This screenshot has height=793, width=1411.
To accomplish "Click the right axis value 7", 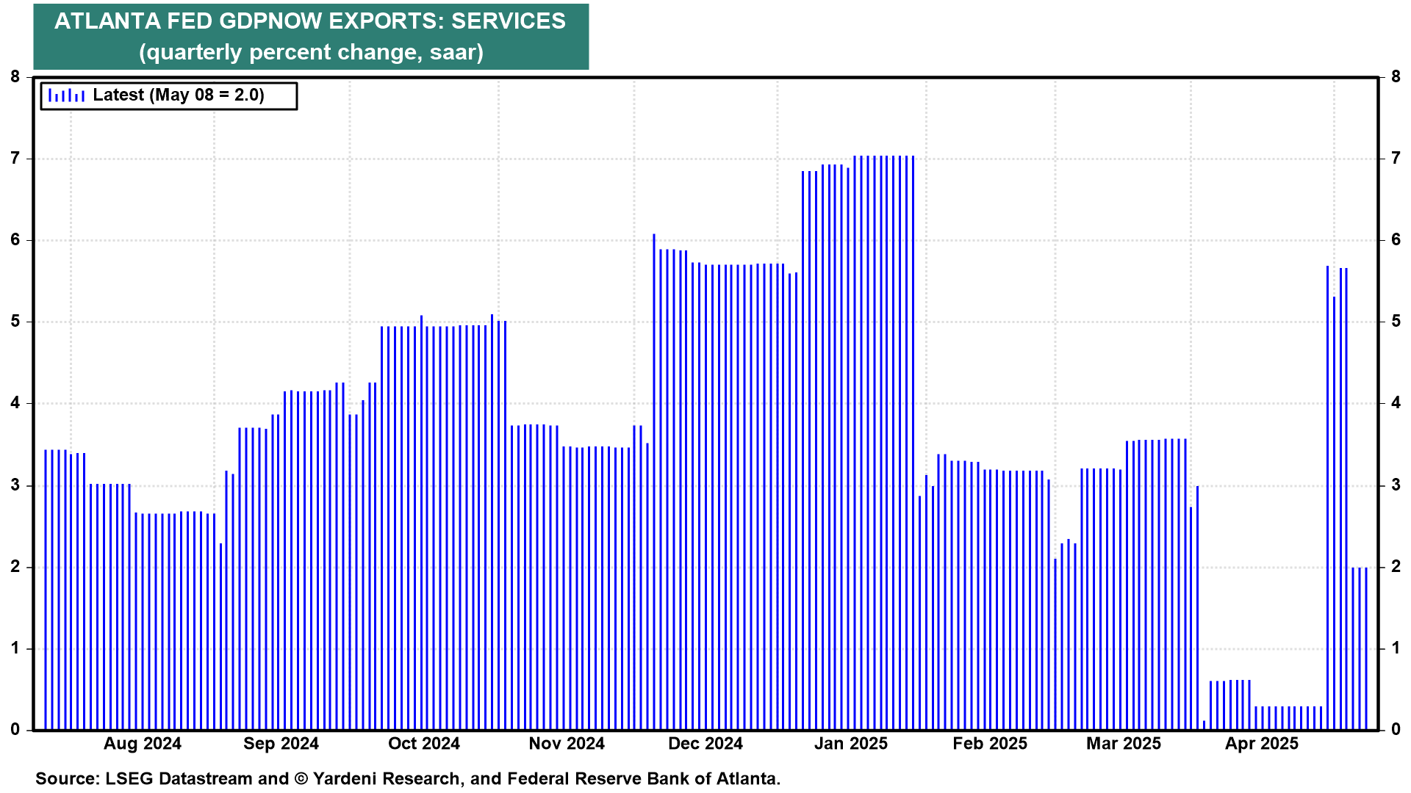I will [x=1396, y=158].
